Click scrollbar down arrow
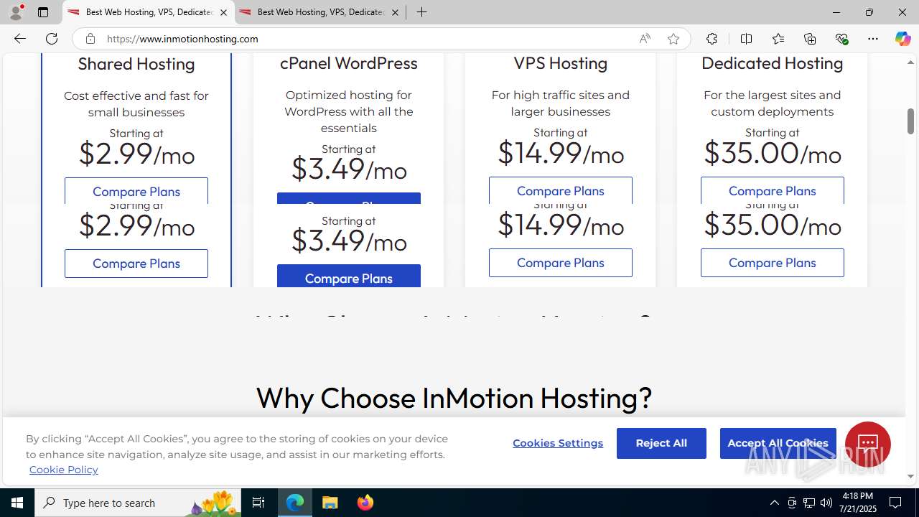 [x=910, y=476]
